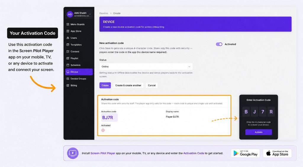The image size is (303, 167).
Task: Click the Your Activation Code label
Action: click(33, 33)
